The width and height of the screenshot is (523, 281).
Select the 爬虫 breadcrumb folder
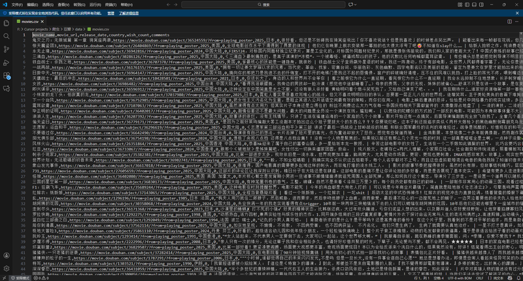tap(56, 29)
